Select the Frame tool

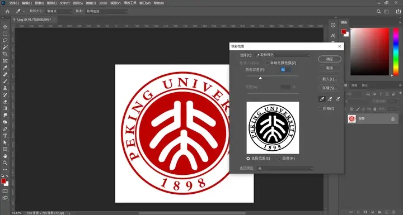click(x=5, y=61)
